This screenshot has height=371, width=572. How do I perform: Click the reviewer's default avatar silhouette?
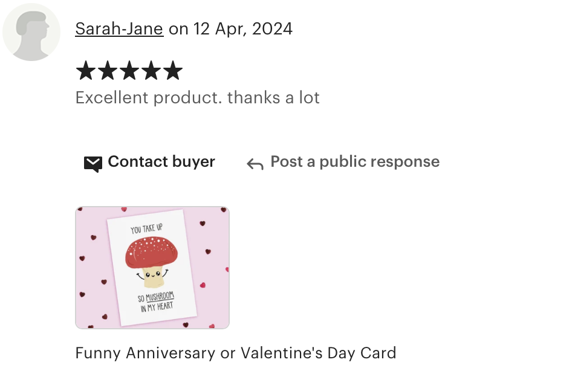(x=31, y=32)
